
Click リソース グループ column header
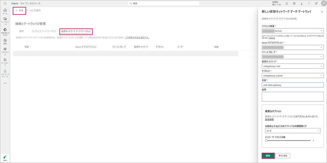(x=119, y=47)
